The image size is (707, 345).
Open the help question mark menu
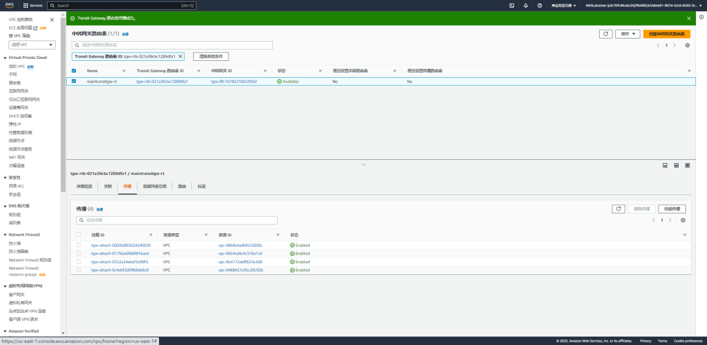(539, 5)
